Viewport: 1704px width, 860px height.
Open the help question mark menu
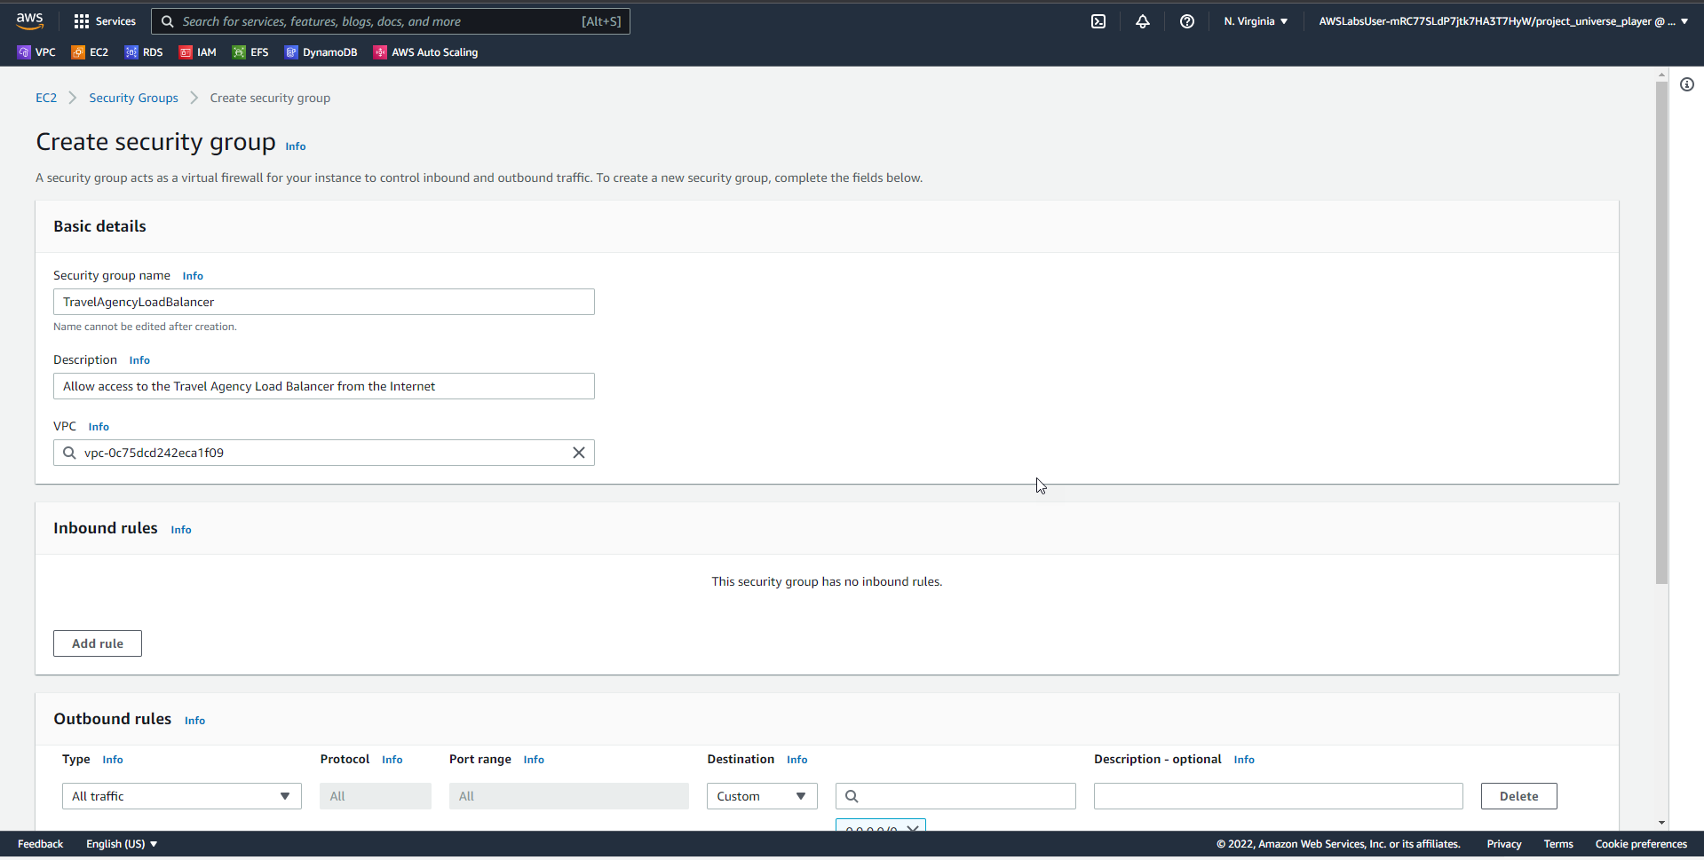tap(1187, 21)
